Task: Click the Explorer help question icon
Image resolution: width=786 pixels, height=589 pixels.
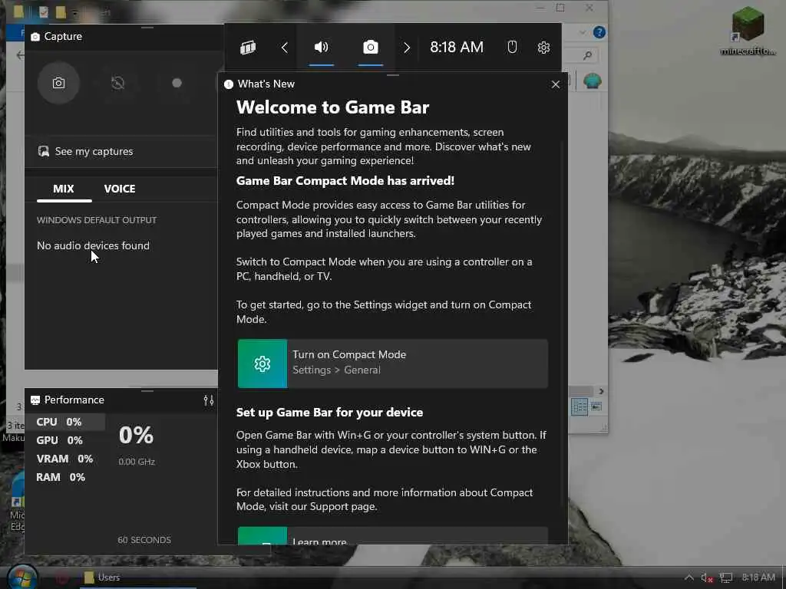Action: [599, 32]
